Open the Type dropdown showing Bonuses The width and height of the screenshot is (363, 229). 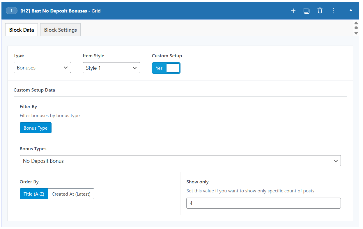(x=42, y=67)
